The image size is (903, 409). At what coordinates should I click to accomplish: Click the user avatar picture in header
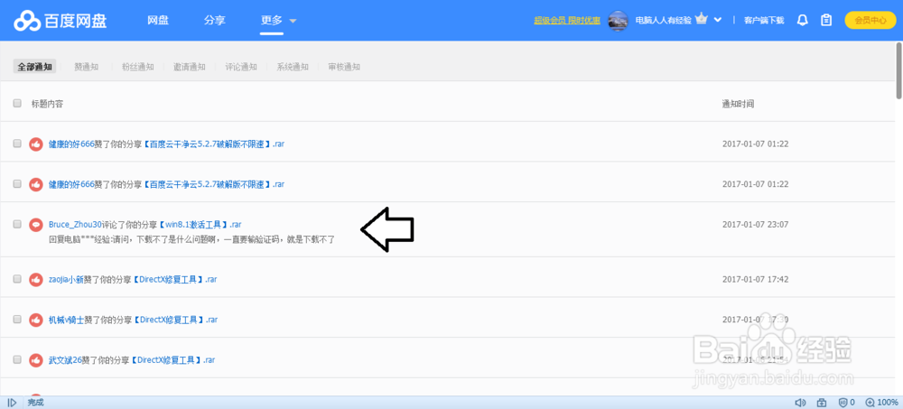[618, 20]
